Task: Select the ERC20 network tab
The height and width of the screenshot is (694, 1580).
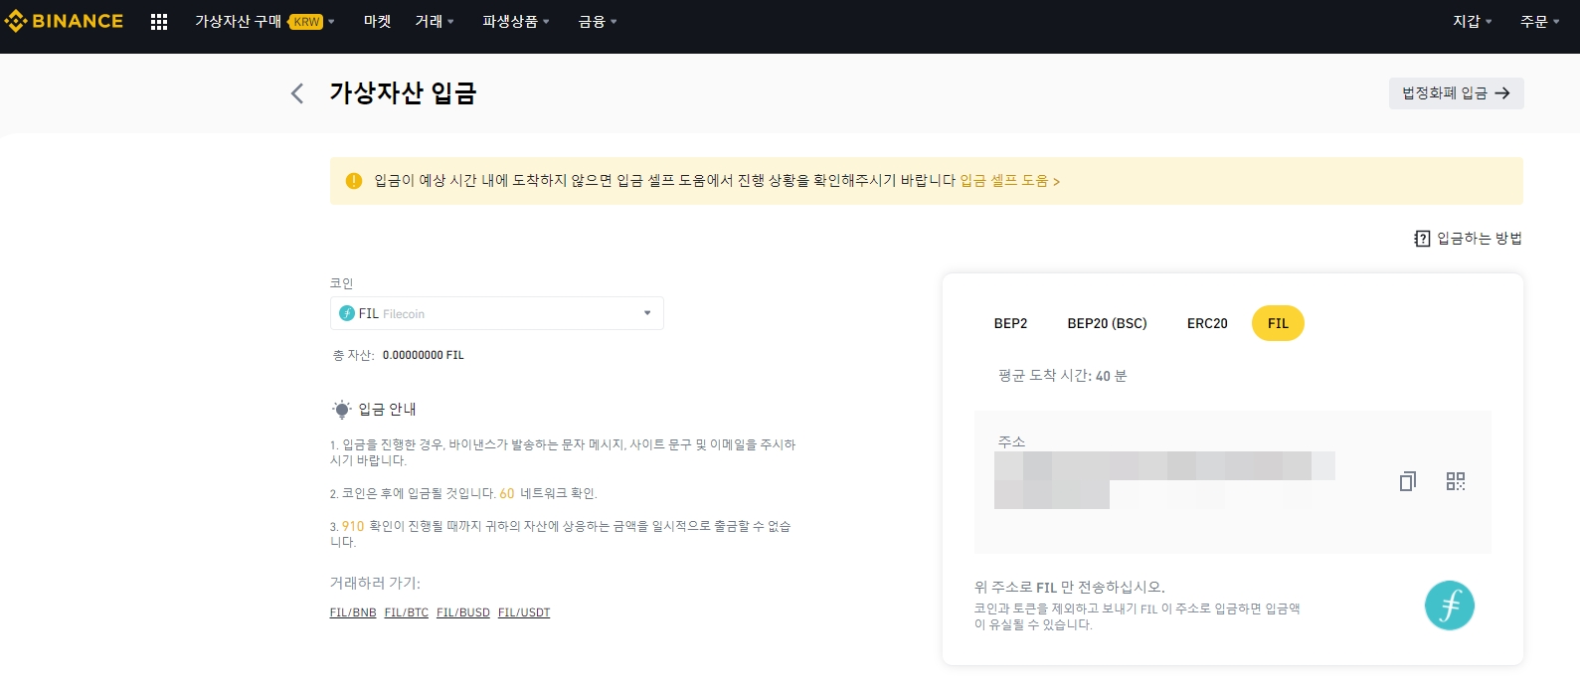Action: point(1207,323)
